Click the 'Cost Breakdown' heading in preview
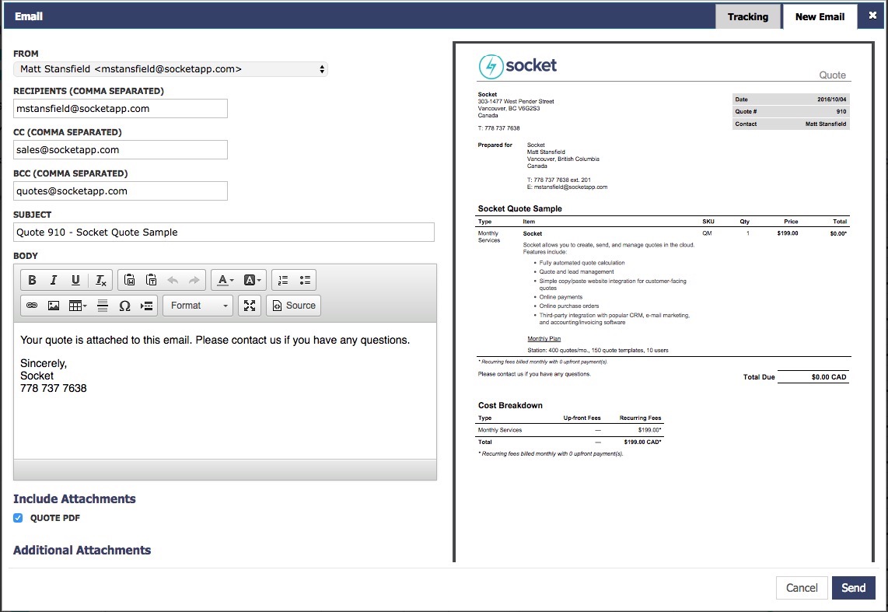This screenshot has height=612, width=888. click(510, 405)
